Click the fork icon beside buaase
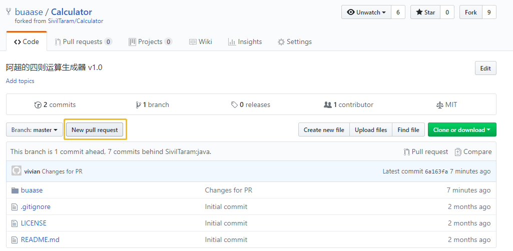This screenshot has height=251, width=513. coord(9,12)
